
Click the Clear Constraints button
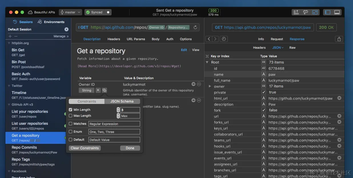pos(85,148)
